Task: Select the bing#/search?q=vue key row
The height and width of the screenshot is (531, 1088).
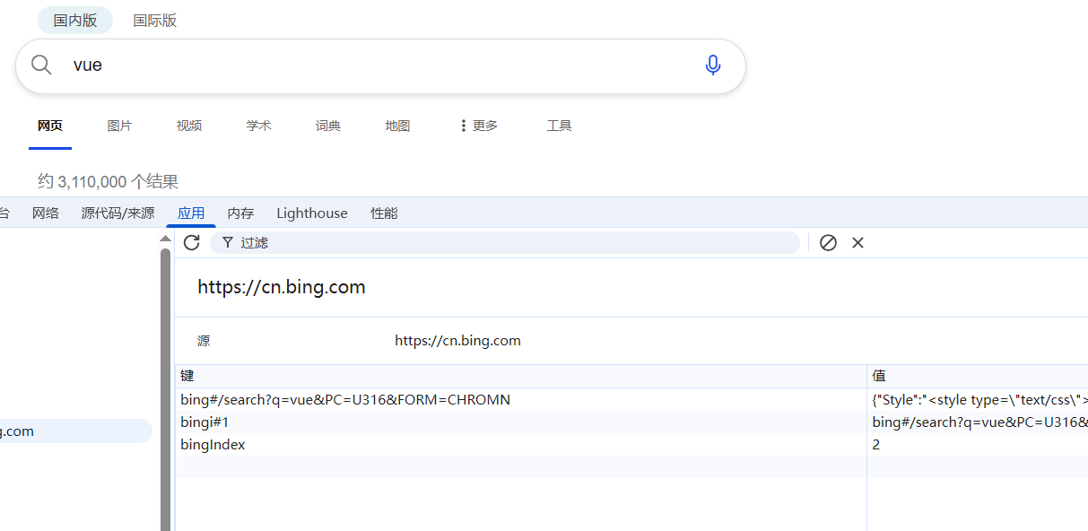Action: [520, 399]
